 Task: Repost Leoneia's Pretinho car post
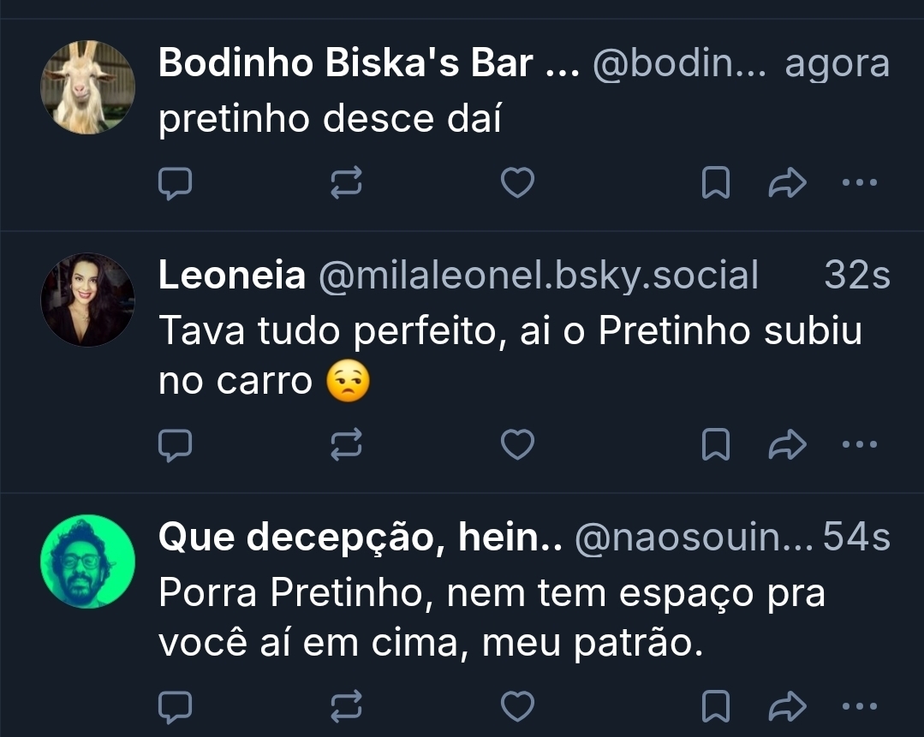[x=347, y=443]
